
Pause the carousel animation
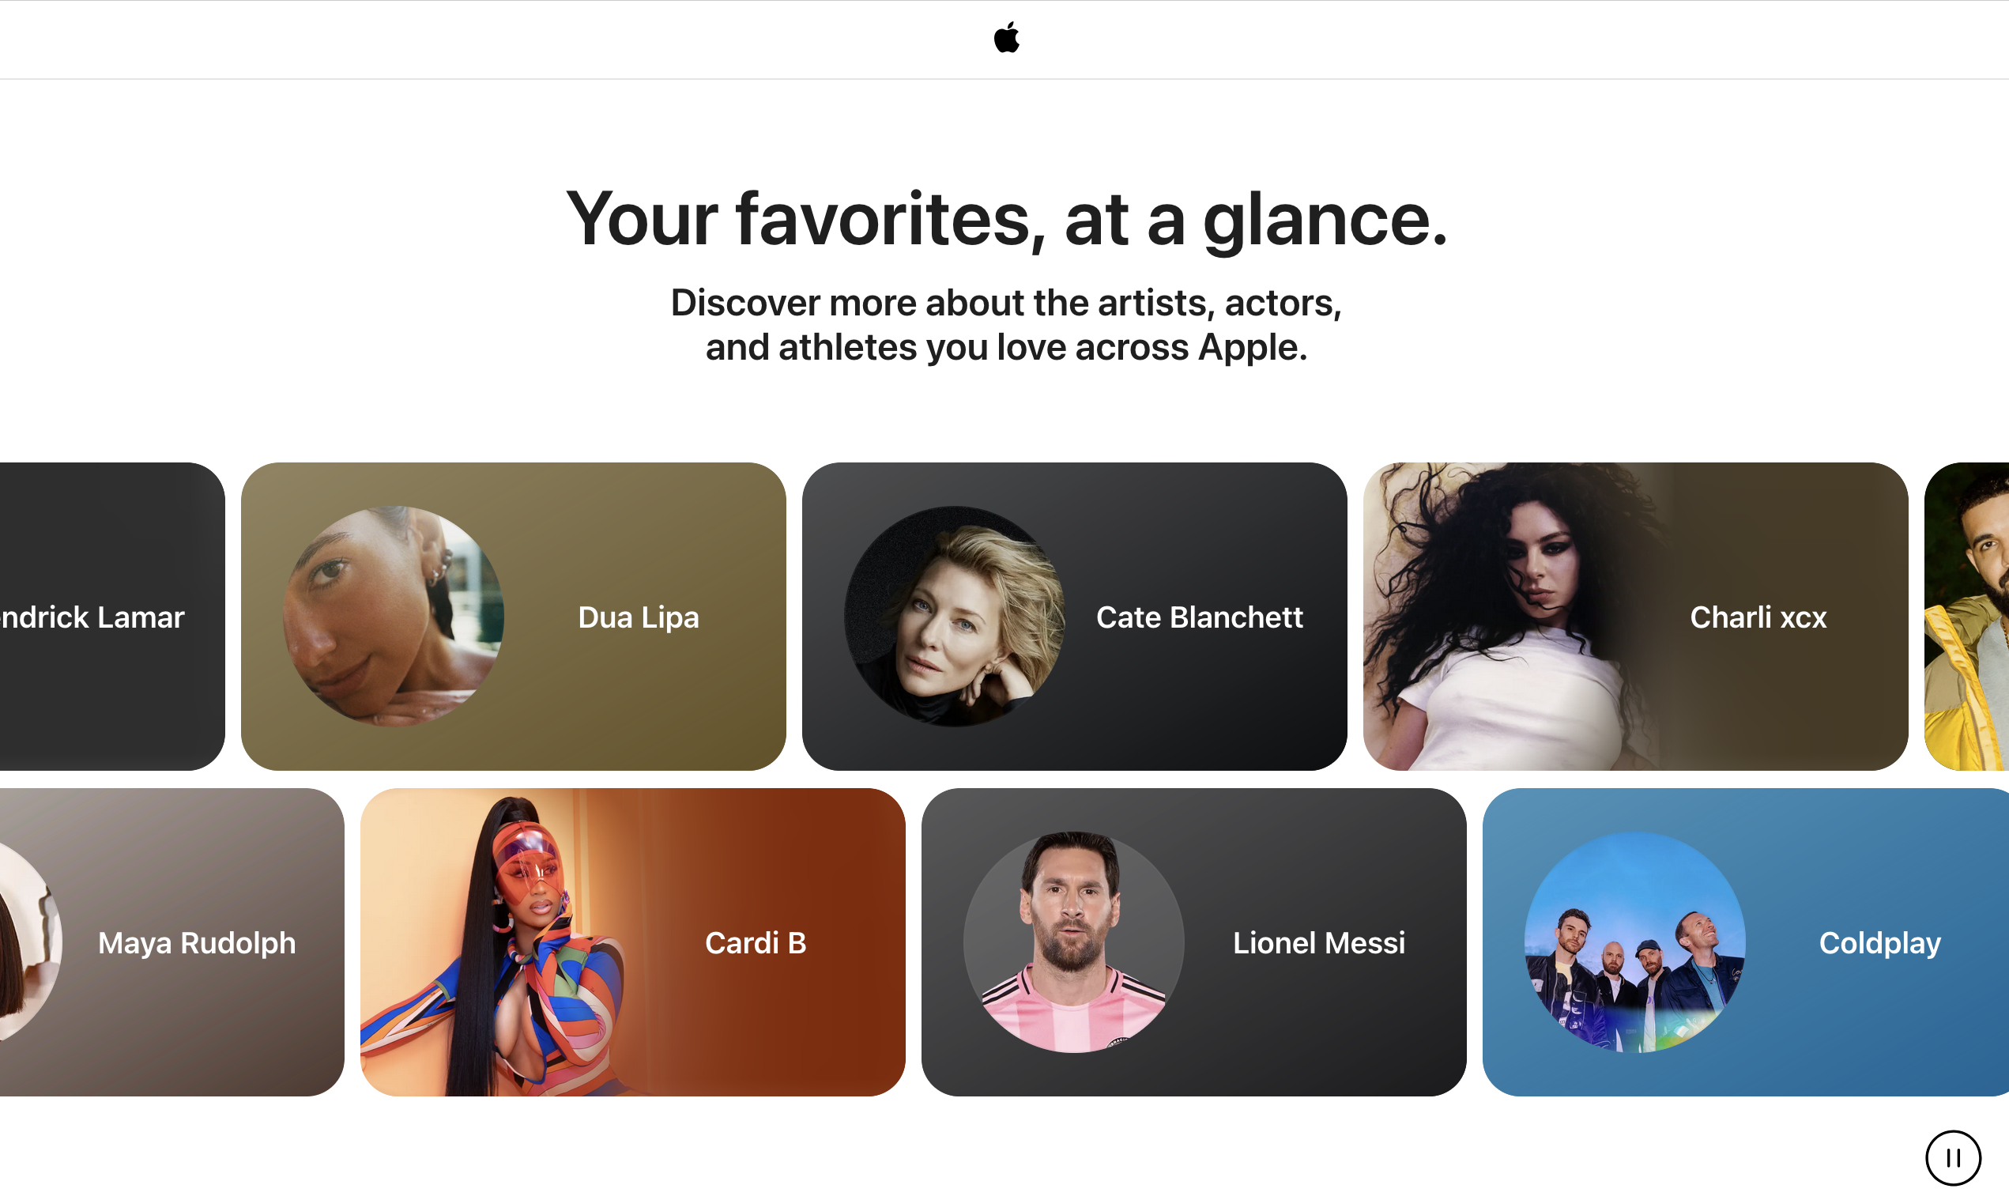click(1952, 1157)
